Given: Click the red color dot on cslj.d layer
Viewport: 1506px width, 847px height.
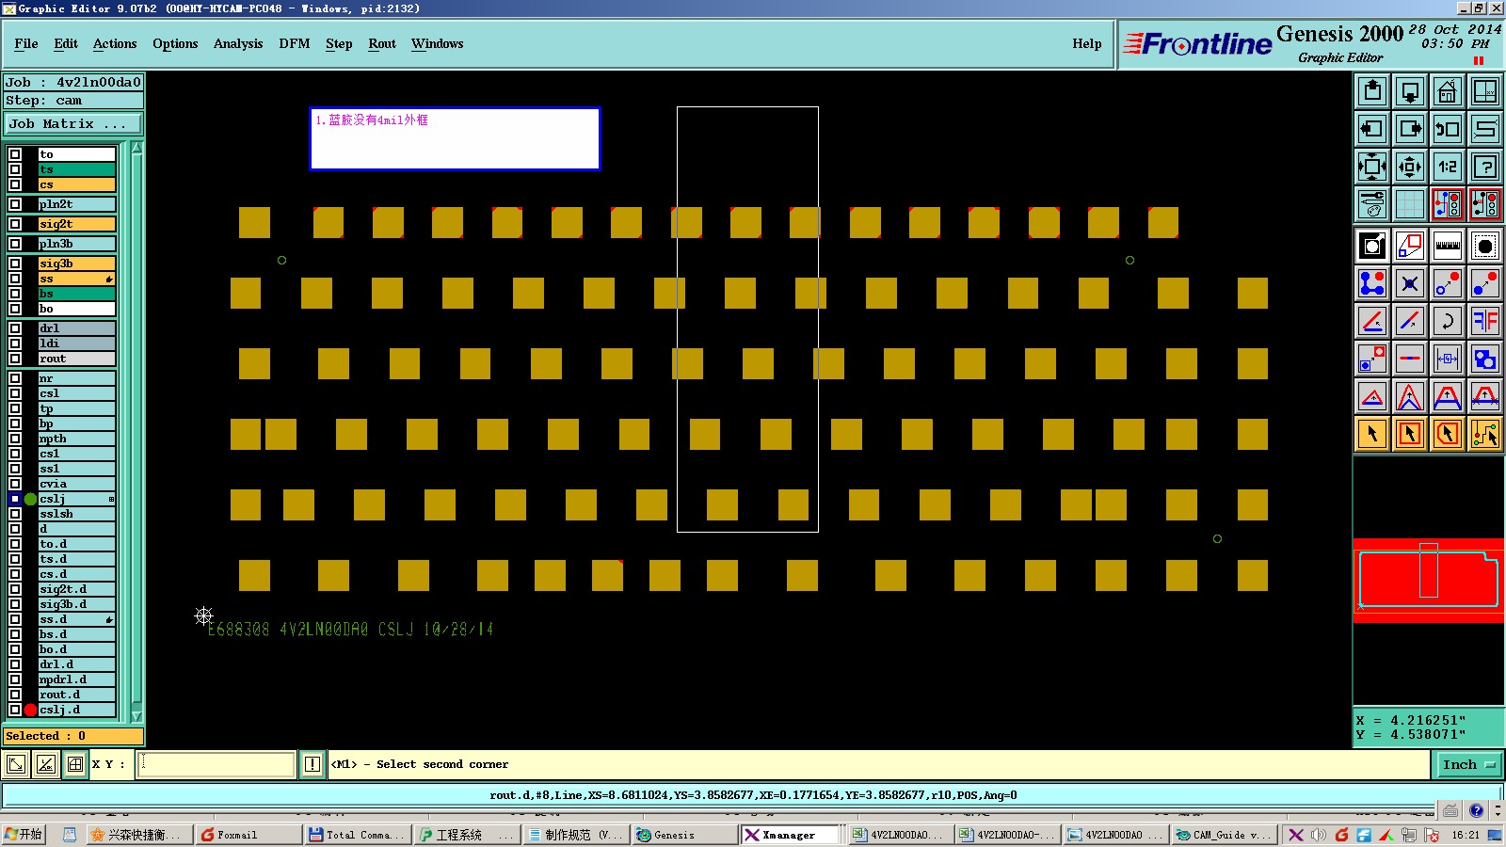Looking at the screenshot, I should tap(31, 710).
